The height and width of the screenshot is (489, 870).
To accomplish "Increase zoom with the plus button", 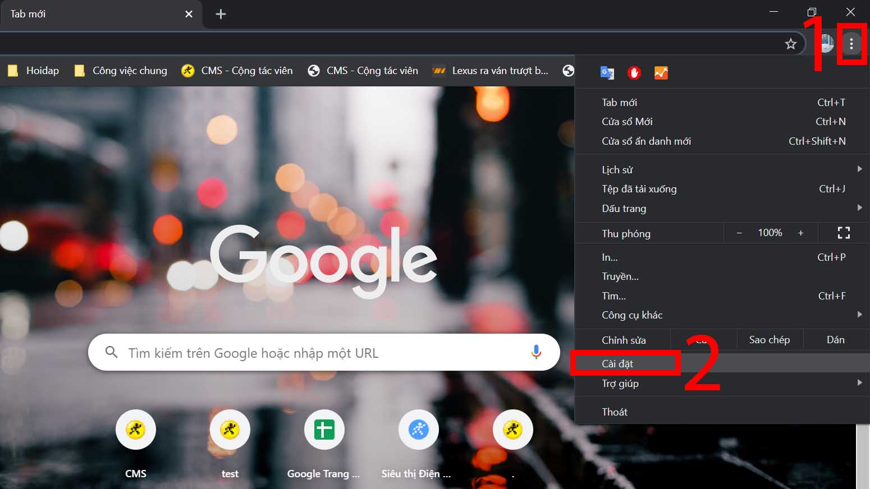I will 800,233.
